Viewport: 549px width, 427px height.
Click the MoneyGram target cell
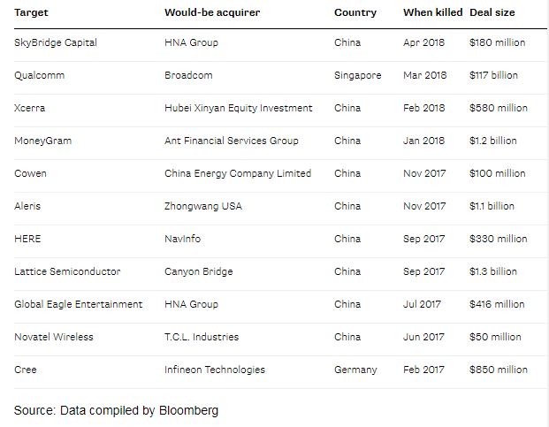tap(44, 141)
